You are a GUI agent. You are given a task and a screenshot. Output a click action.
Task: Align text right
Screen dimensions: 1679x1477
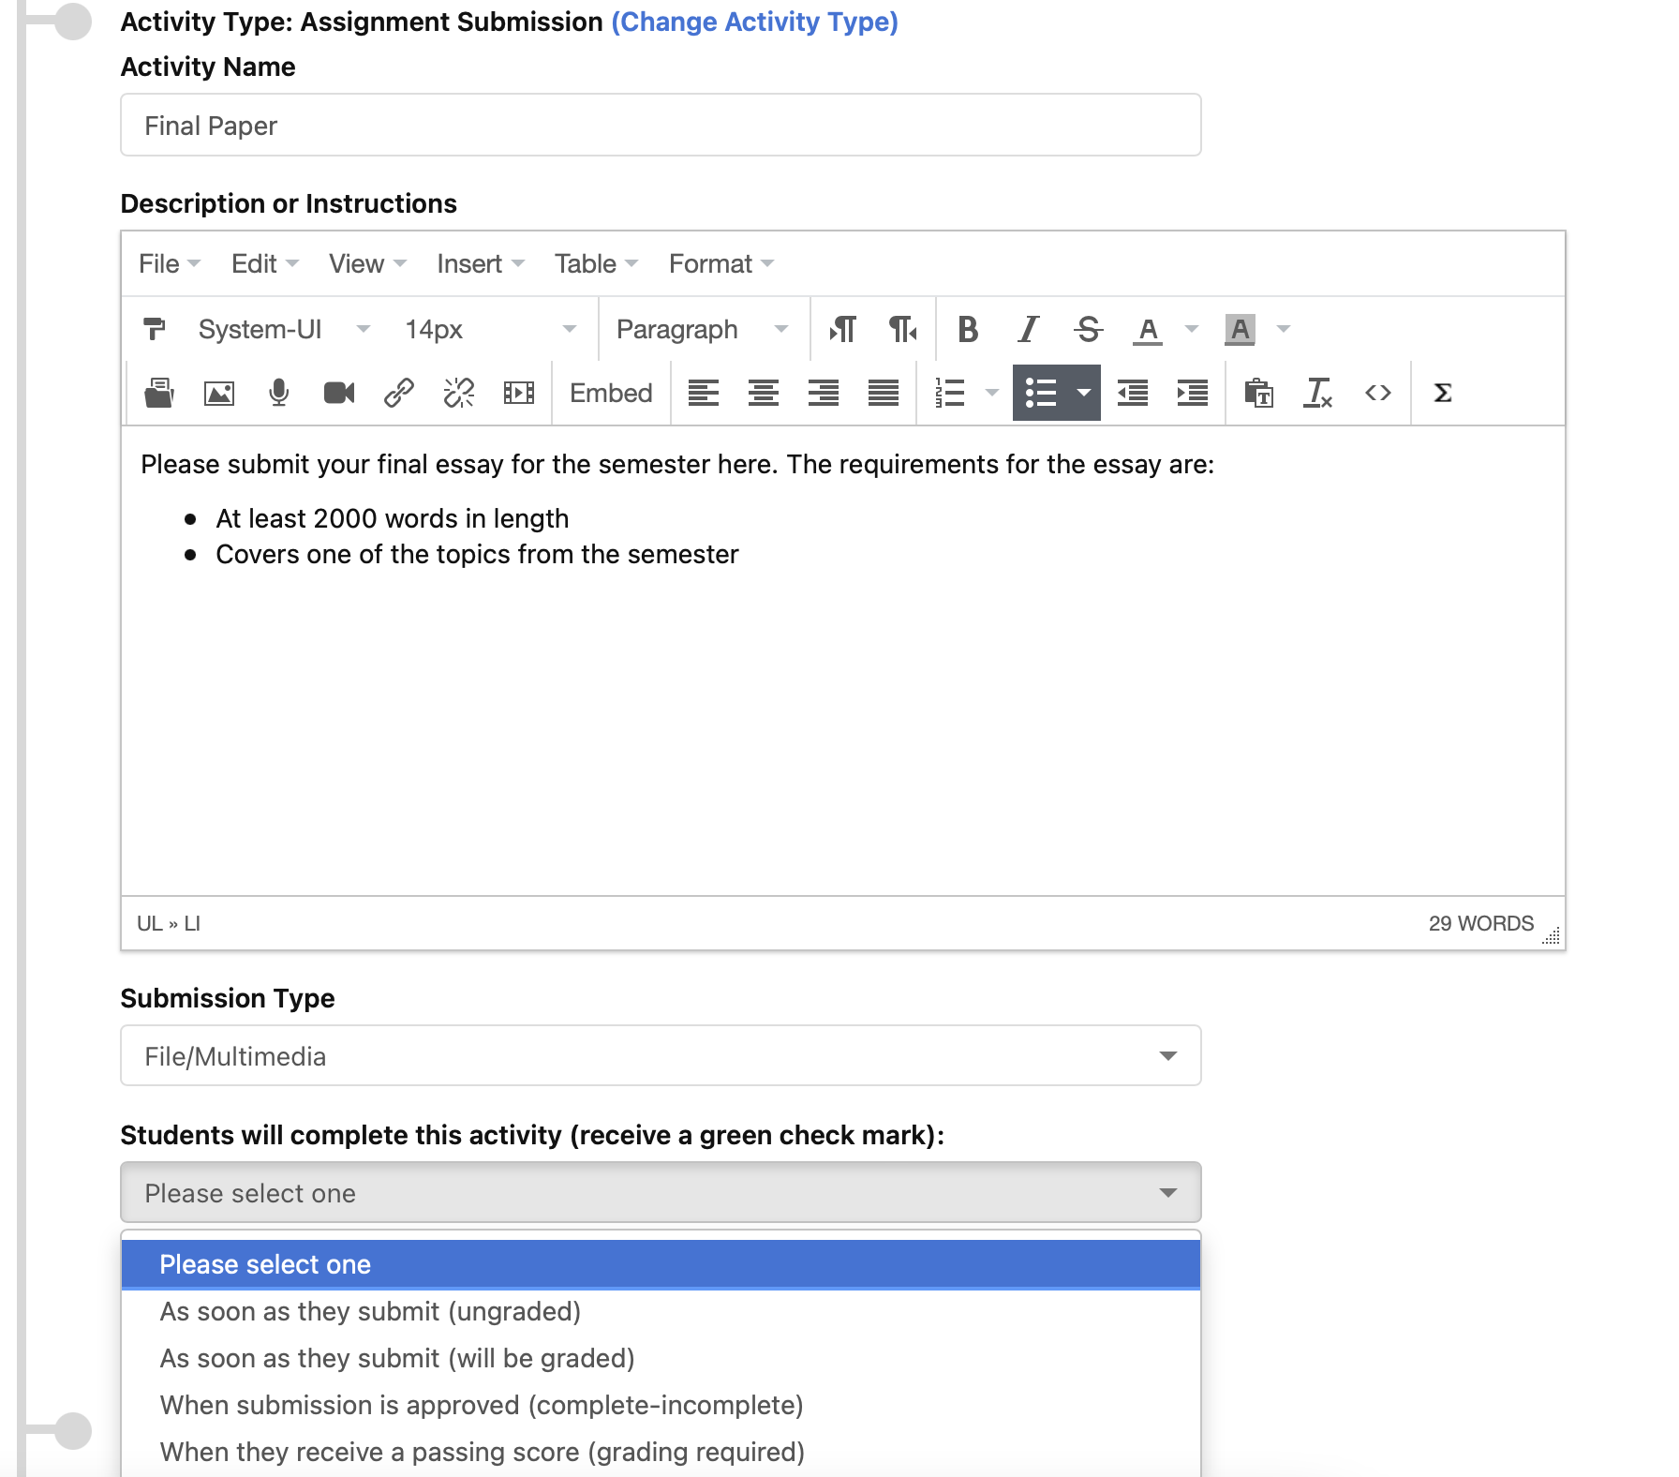(824, 393)
